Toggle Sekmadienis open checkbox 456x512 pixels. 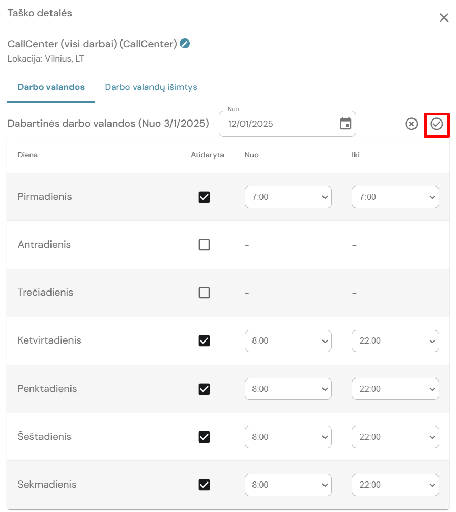pos(204,485)
